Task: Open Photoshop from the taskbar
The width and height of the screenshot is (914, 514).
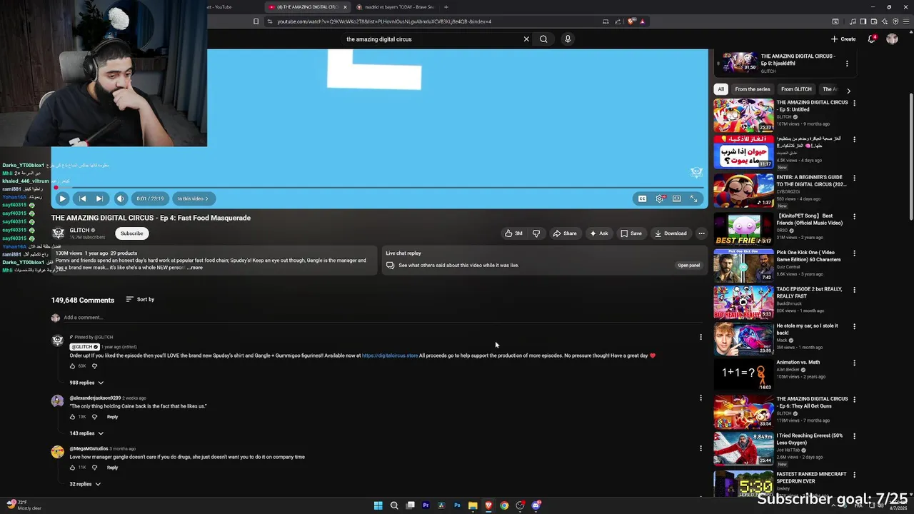Action: click(457, 505)
